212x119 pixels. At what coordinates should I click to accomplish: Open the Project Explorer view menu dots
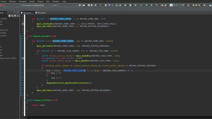coord(18,16)
